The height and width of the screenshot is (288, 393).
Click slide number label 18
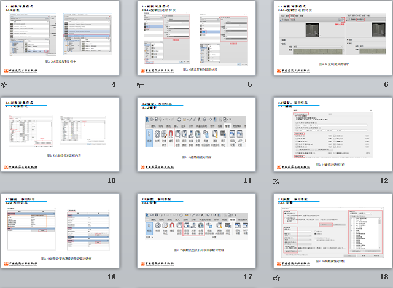[384, 277]
